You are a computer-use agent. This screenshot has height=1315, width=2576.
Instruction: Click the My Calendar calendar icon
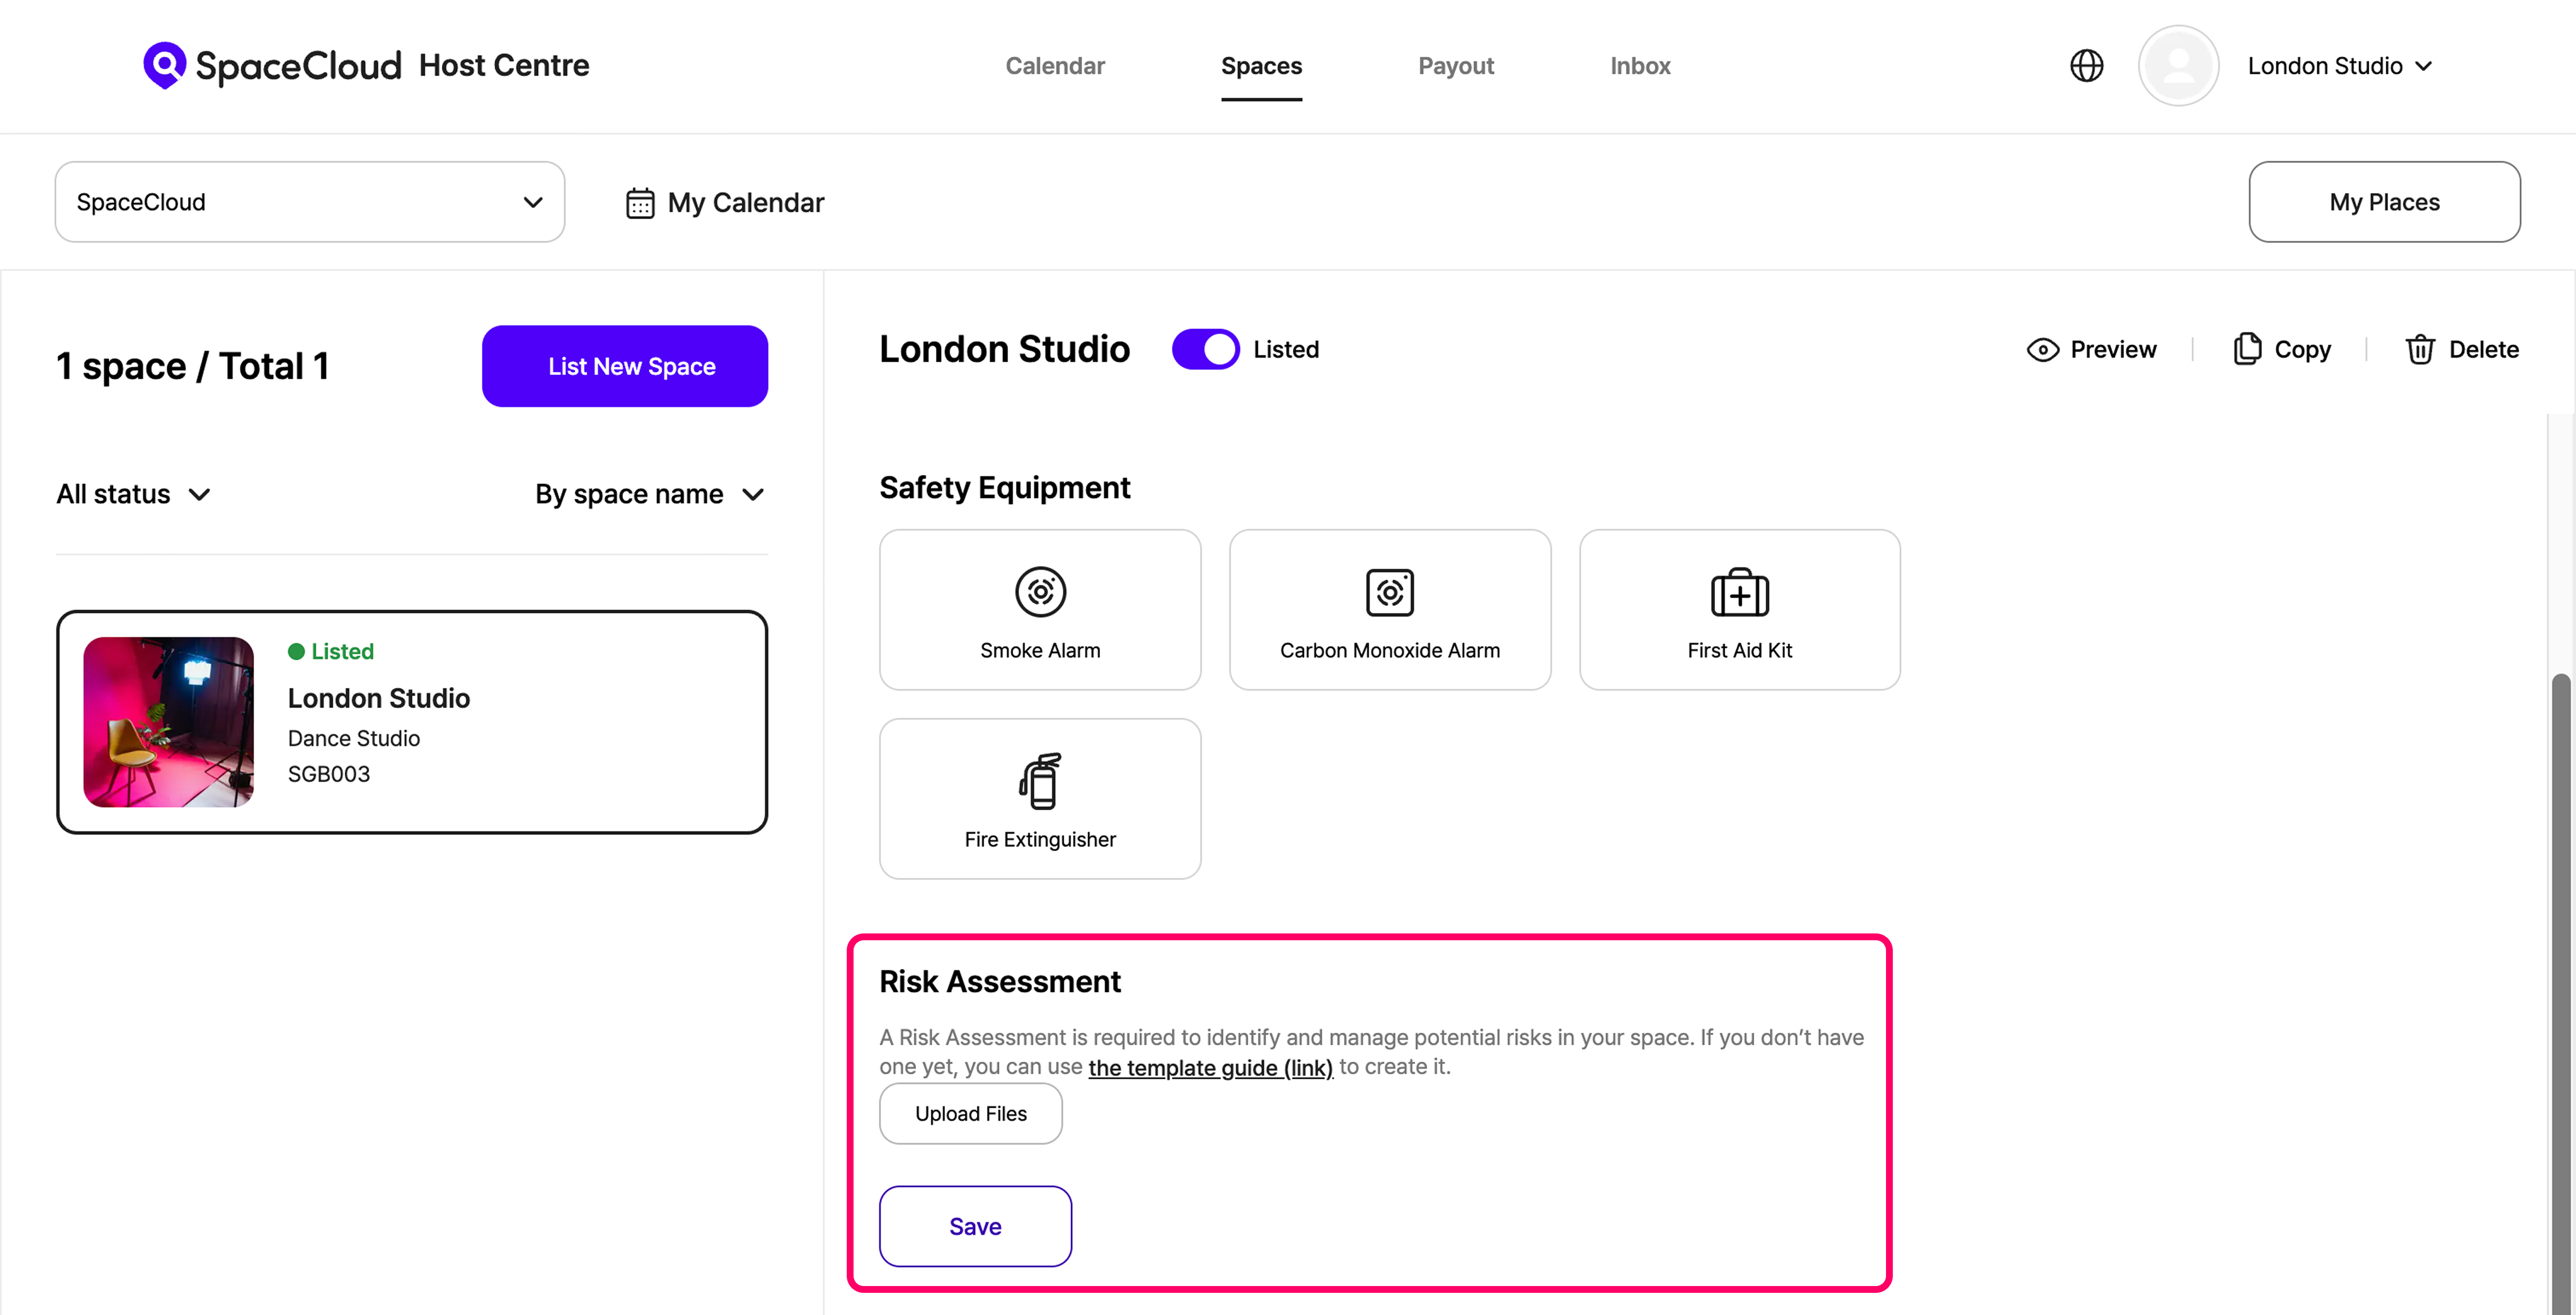point(640,203)
